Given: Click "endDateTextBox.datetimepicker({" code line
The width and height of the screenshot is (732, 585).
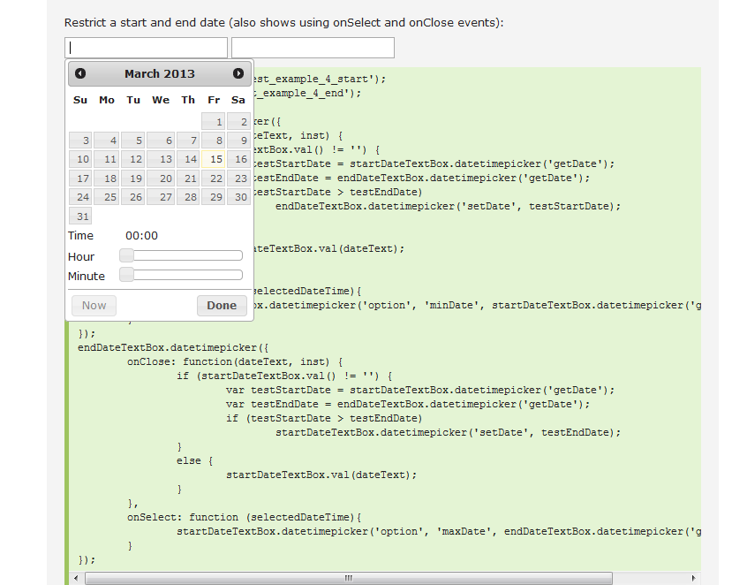Looking at the screenshot, I should [x=173, y=347].
